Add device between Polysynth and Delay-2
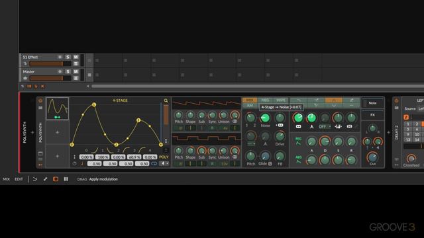The width and height of the screenshot is (424, 238). click(x=389, y=132)
